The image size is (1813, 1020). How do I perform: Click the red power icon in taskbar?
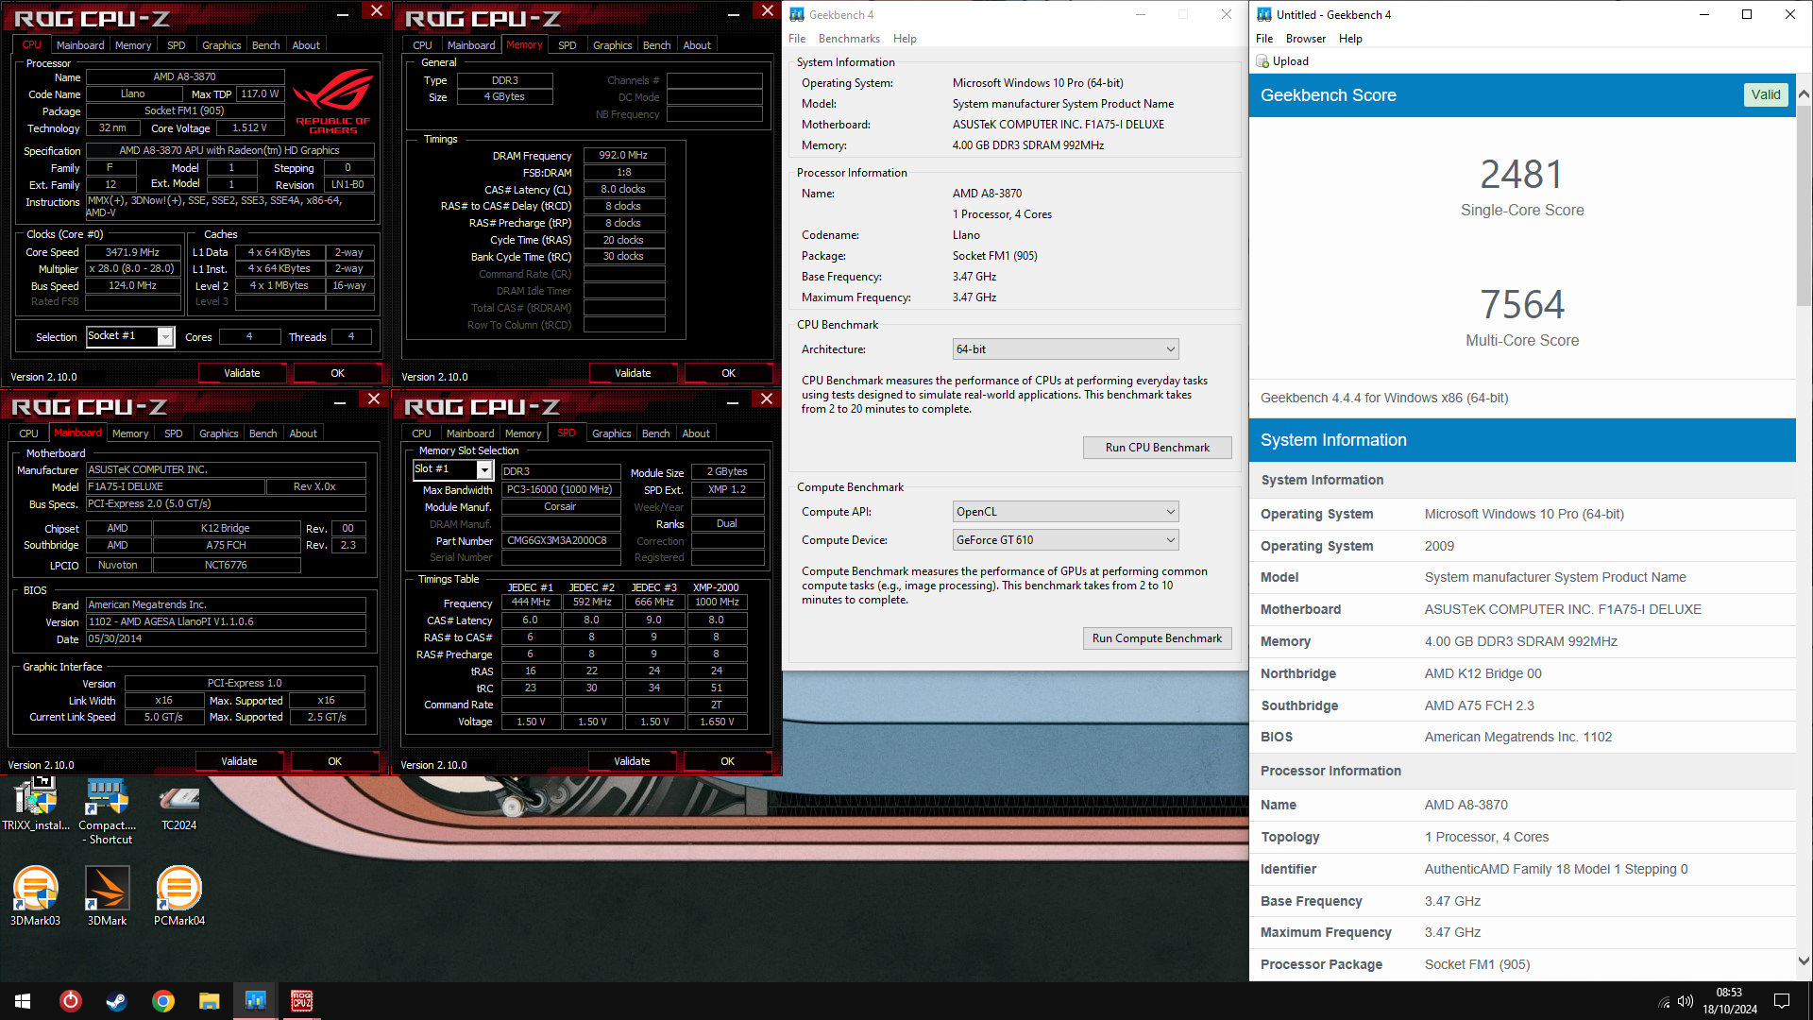click(71, 1001)
